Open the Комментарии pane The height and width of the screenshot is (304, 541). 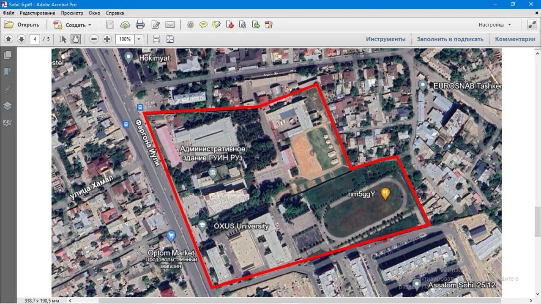click(515, 39)
